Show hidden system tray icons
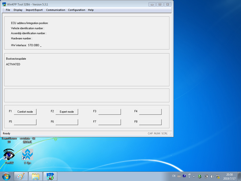 click(x=194, y=176)
